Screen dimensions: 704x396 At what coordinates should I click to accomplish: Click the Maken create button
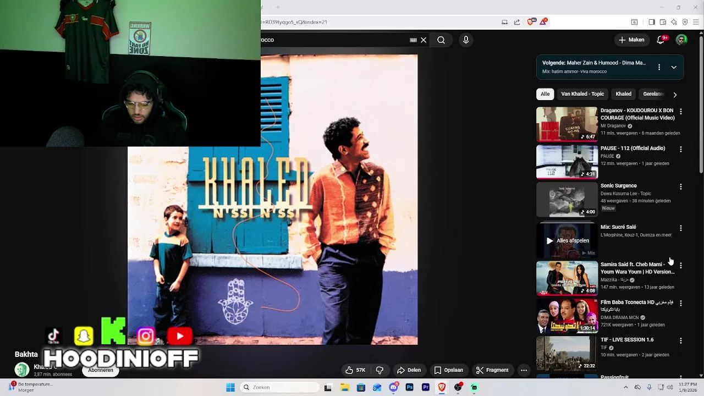(x=631, y=40)
